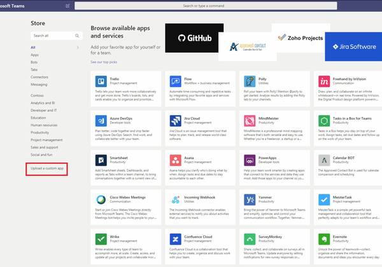Select the Confluence Cloud icon
382x267 pixels.
176,239
